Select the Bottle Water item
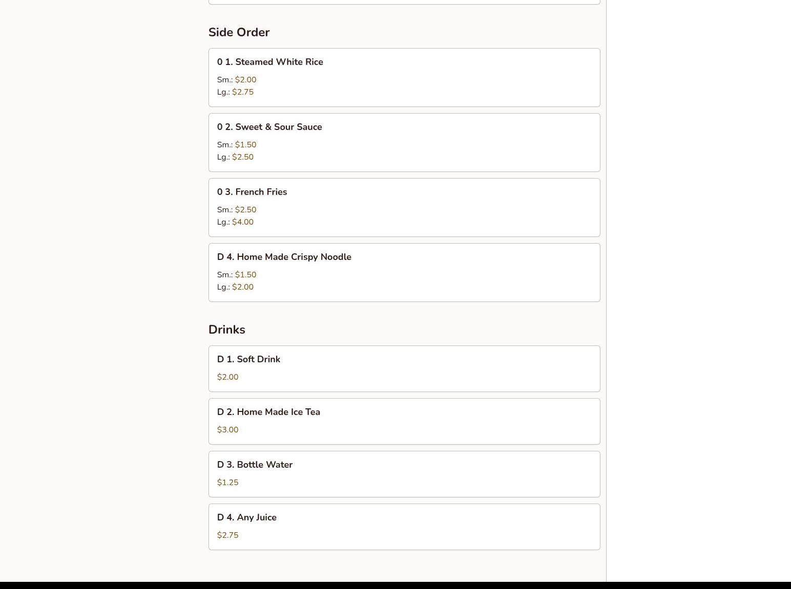Image resolution: width=791 pixels, height=589 pixels. [x=404, y=474]
